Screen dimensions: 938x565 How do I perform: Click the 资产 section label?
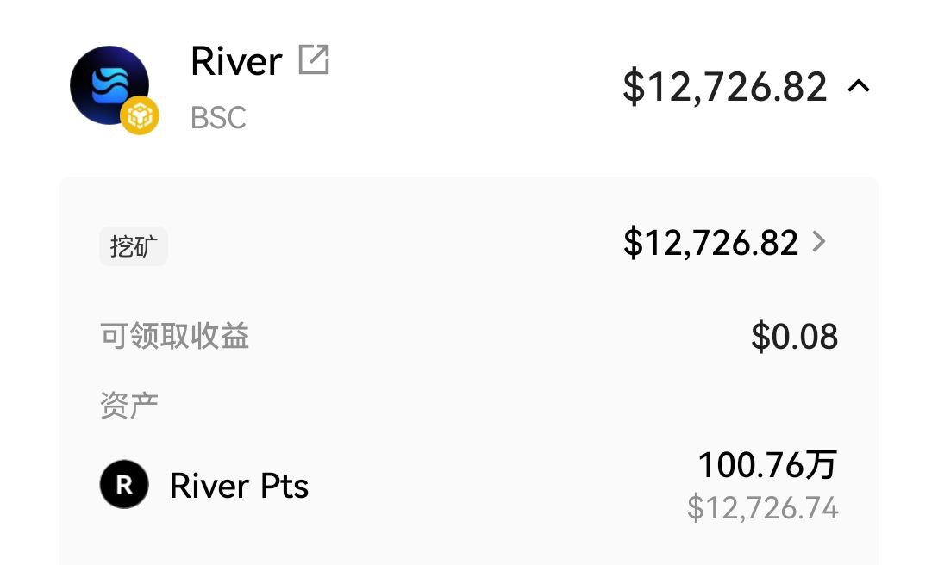click(129, 405)
